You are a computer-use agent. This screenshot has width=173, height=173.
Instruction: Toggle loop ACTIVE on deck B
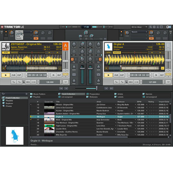coord(168,74)
